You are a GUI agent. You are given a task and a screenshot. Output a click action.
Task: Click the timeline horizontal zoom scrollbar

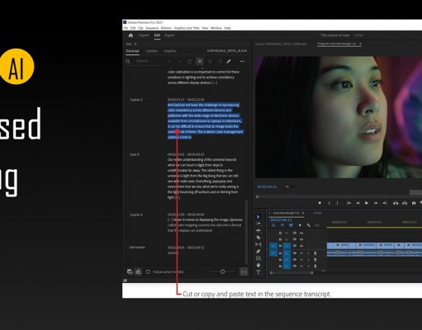(292, 273)
